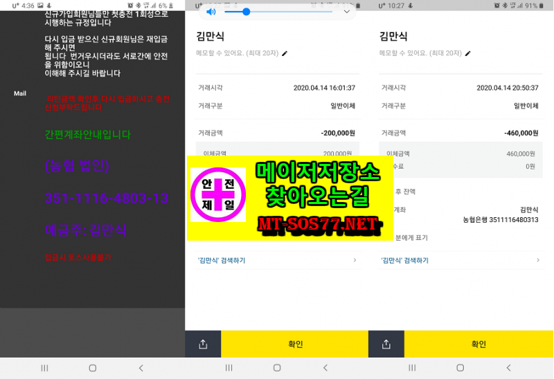This screenshot has height=379, width=554.
Task: Select the 예금주: 김만식 text
Action: tap(85, 230)
